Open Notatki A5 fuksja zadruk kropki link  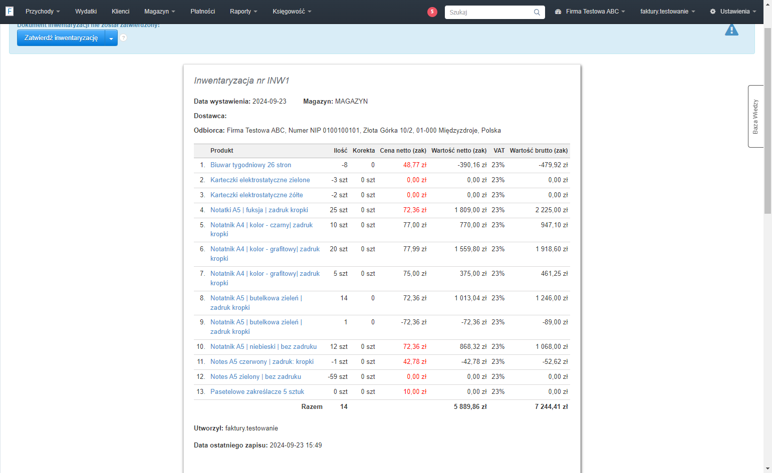click(x=259, y=210)
